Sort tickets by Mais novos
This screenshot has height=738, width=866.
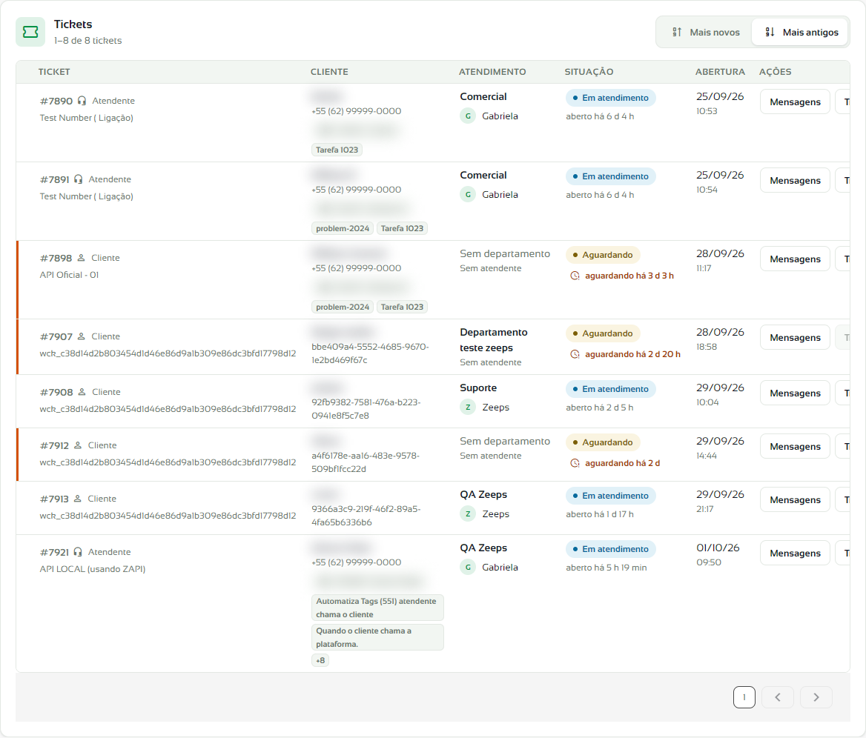[x=705, y=32]
